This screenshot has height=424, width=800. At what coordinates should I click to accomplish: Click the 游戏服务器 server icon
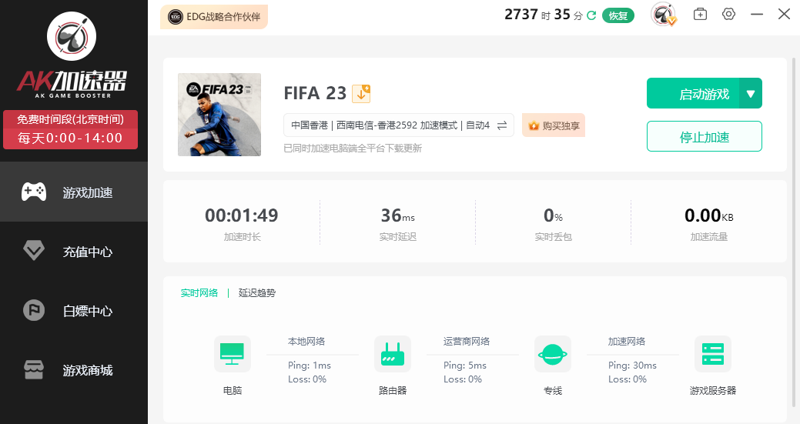(713, 354)
